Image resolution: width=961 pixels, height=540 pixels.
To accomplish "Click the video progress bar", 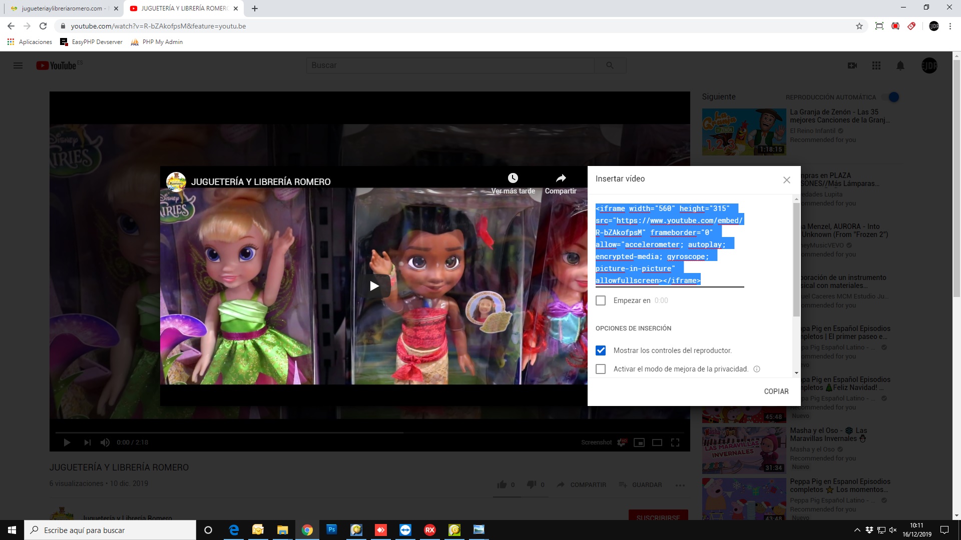I will click(x=369, y=432).
